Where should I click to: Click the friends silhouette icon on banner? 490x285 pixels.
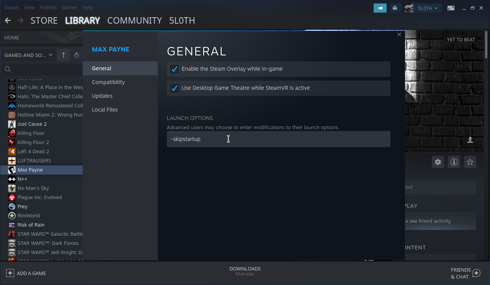[x=470, y=140]
